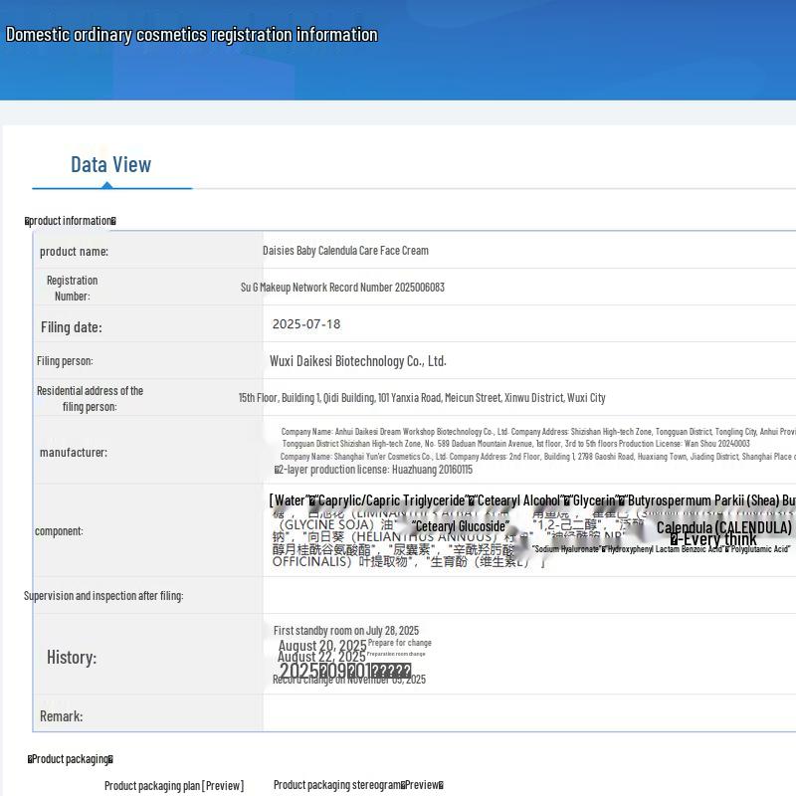Click filing person Wuxi Daikesi Biotechnology Co., Ltd.

(357, 361)
